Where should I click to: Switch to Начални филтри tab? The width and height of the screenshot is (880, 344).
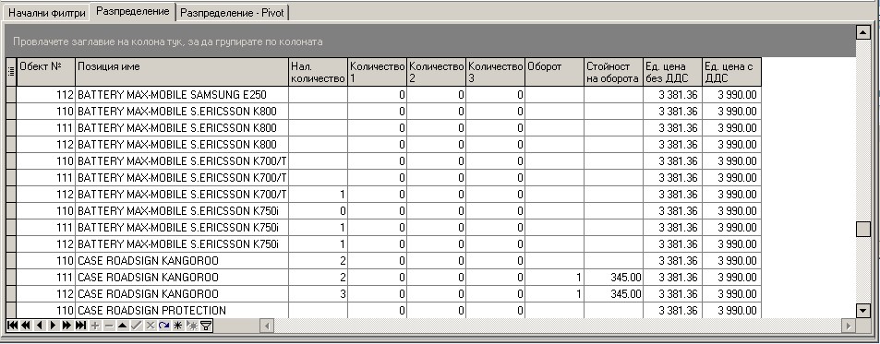(47, 13)
